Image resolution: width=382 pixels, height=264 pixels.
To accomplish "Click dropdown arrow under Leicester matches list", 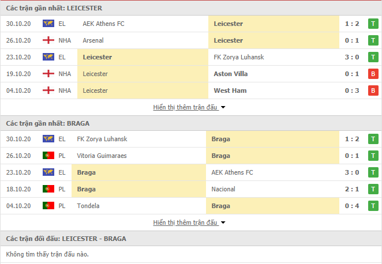I will [223, 107].
